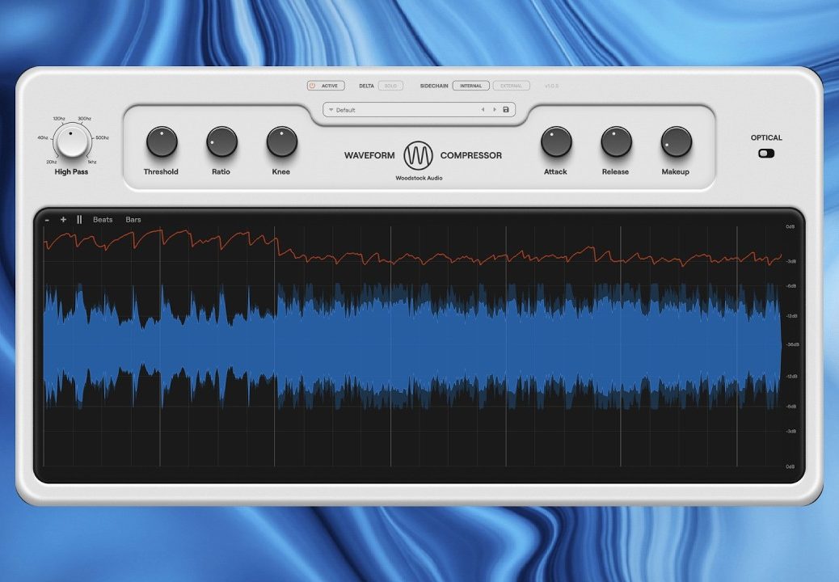The width and height of the screenshot is (839, 582).
Task: Click the Release knob
Action: click(616, 141)
